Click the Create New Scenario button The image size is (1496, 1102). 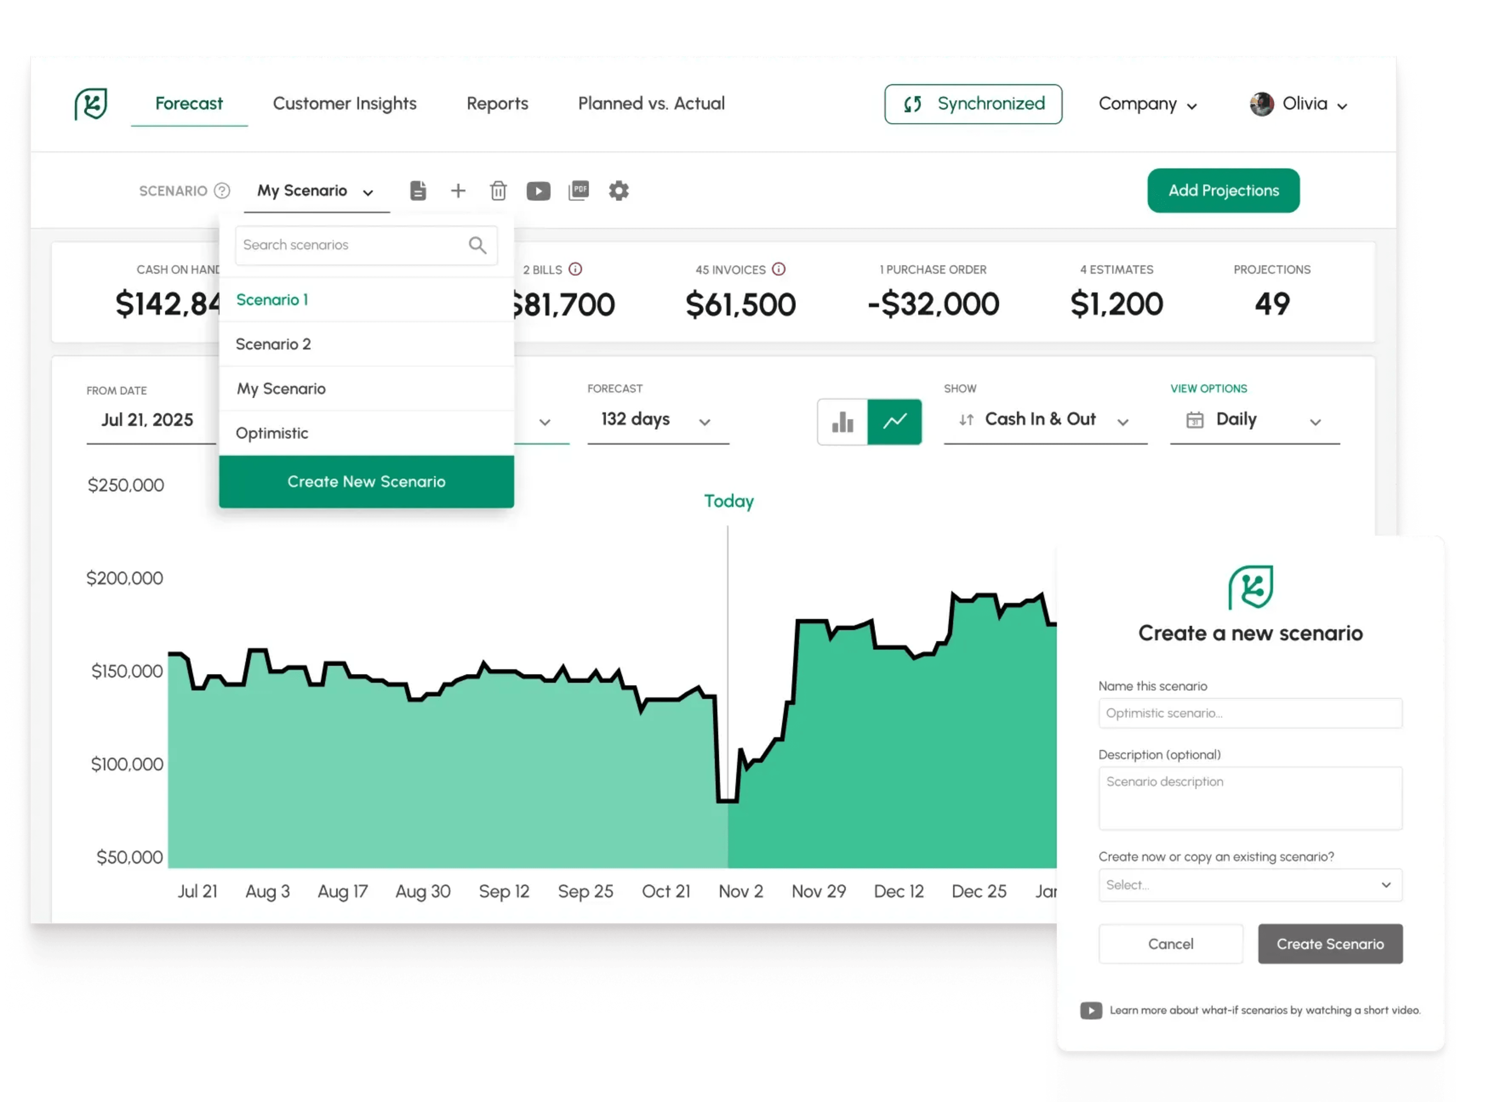click(x=367, y=482)
